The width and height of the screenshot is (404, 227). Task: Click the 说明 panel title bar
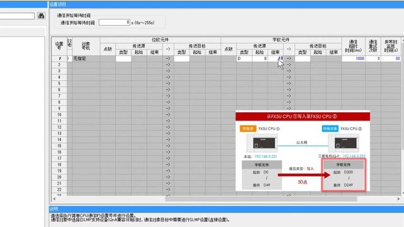(226, 209)
